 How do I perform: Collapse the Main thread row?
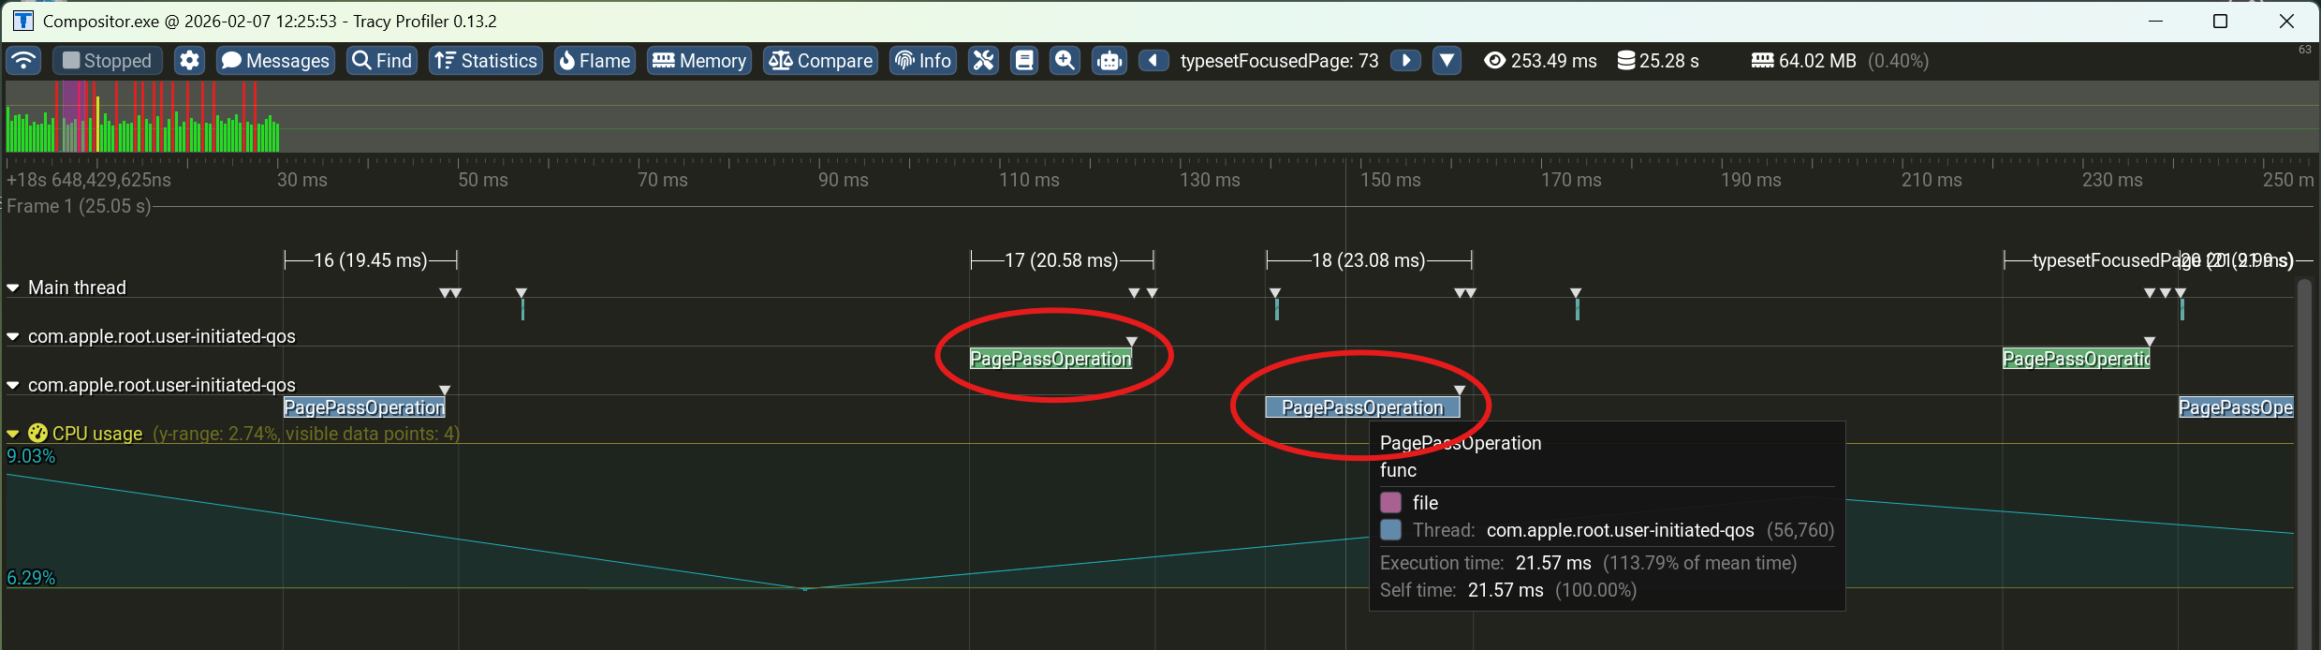pos(13,288)
